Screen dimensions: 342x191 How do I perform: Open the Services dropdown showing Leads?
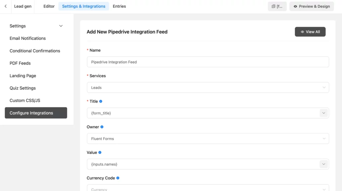tap(208, 87)
